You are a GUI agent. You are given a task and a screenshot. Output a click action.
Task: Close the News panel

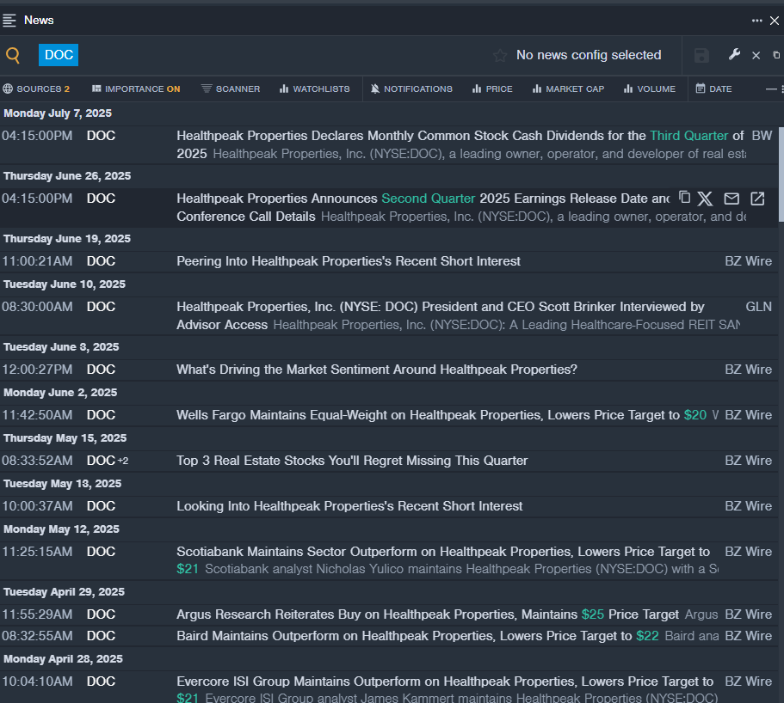coord(774,21)
